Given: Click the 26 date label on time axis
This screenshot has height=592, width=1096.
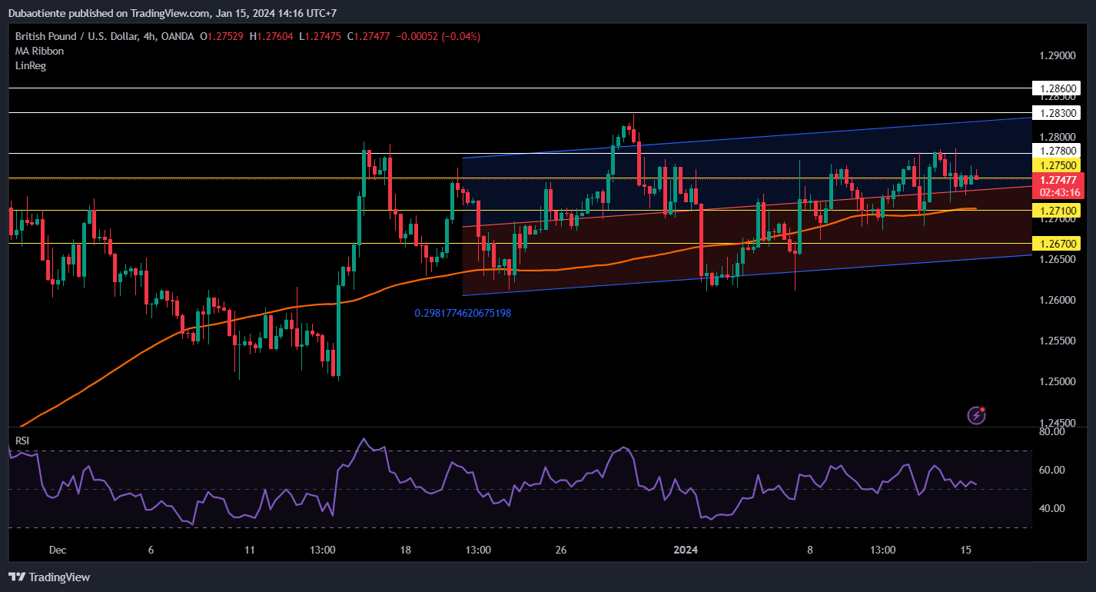Looking at the screenshot, I should pos(561,550).
